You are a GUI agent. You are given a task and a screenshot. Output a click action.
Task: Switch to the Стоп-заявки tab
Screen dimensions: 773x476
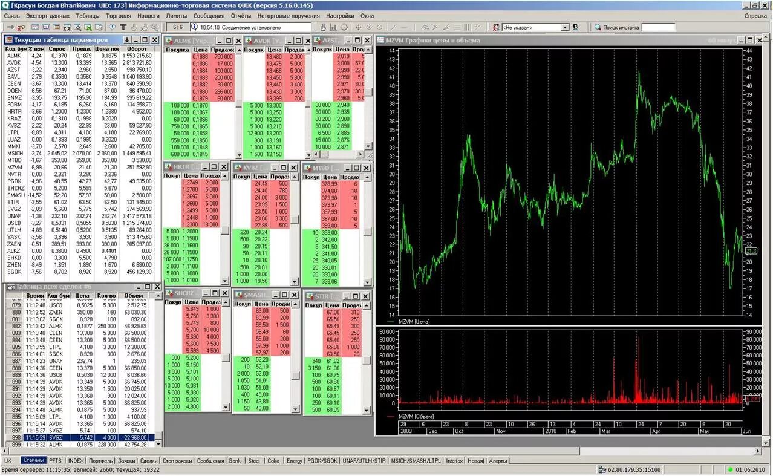[x=177, y=461]
